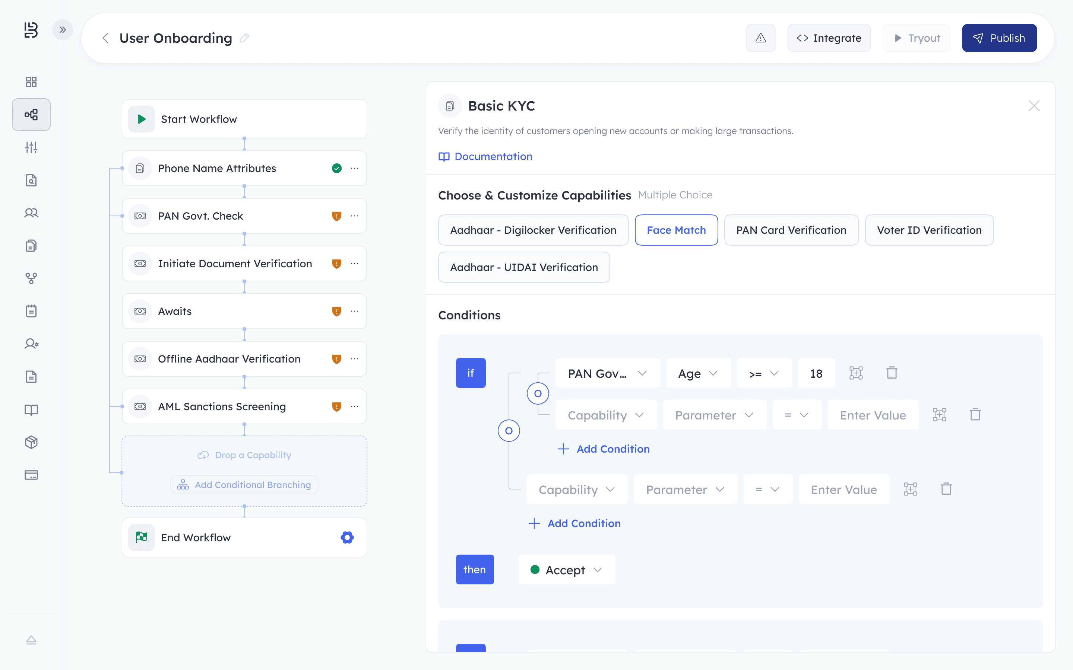Open three-dot menu for PAN Govt. Check
Screen dimensions: 1073x670
click(355, 216)
